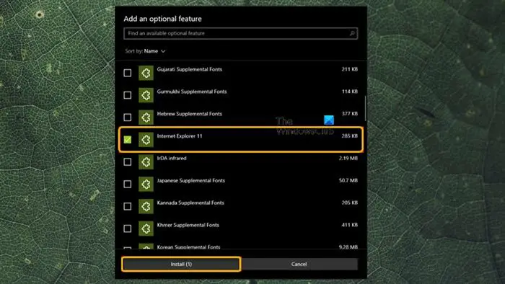
Task: Select the Gujarati Supplemental Fonts label
Action: click(189, 69)
